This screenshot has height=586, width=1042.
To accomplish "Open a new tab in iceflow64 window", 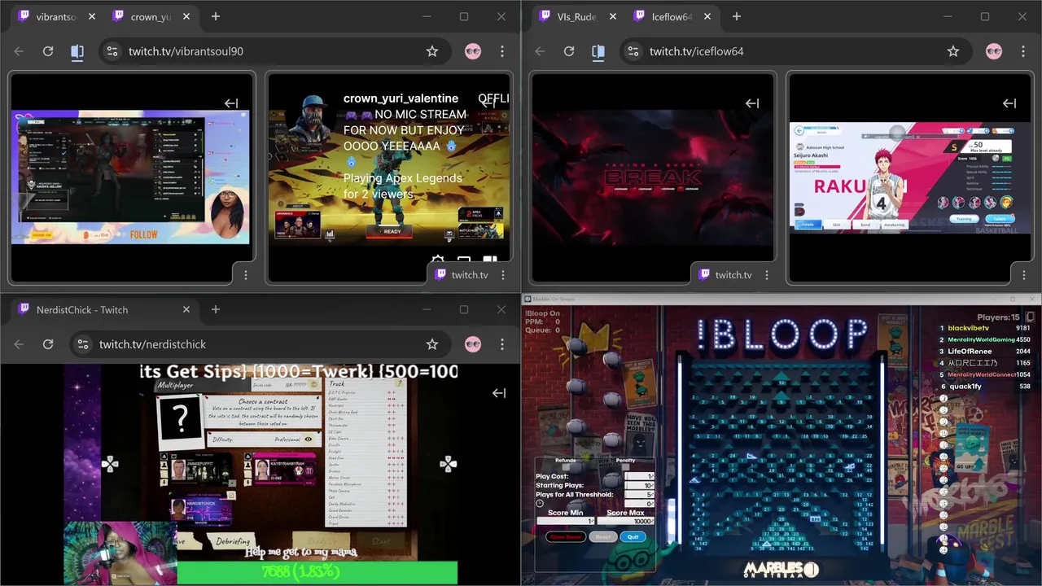I will coord(737,17).
